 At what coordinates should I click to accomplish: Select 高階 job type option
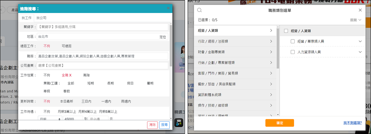pyautogui.click(x=86, y=75)
